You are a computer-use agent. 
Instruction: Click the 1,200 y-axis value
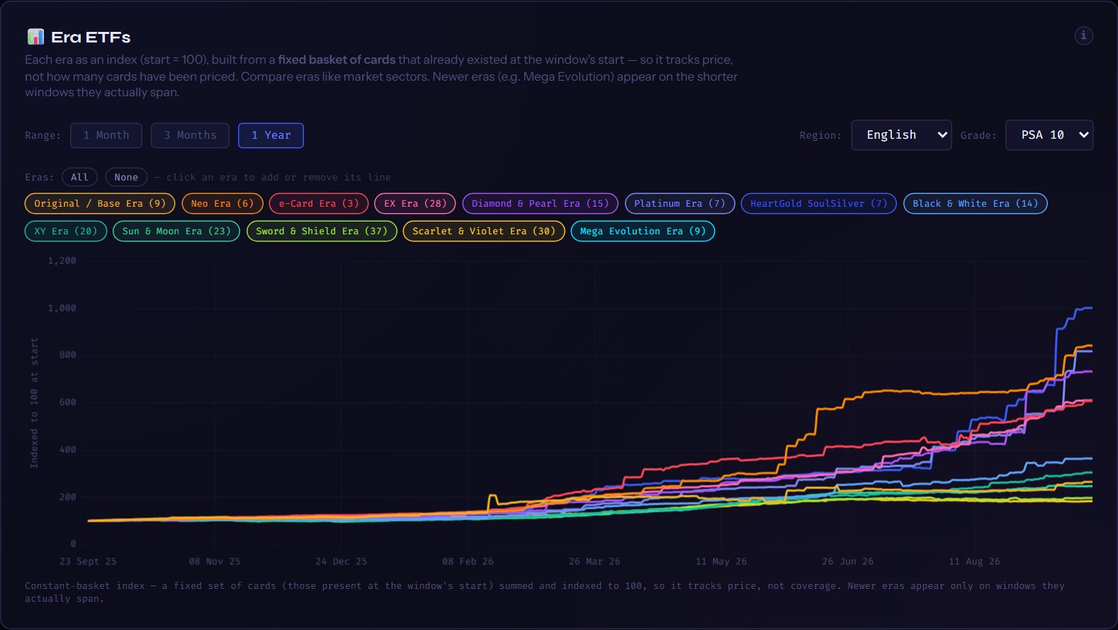62,260
